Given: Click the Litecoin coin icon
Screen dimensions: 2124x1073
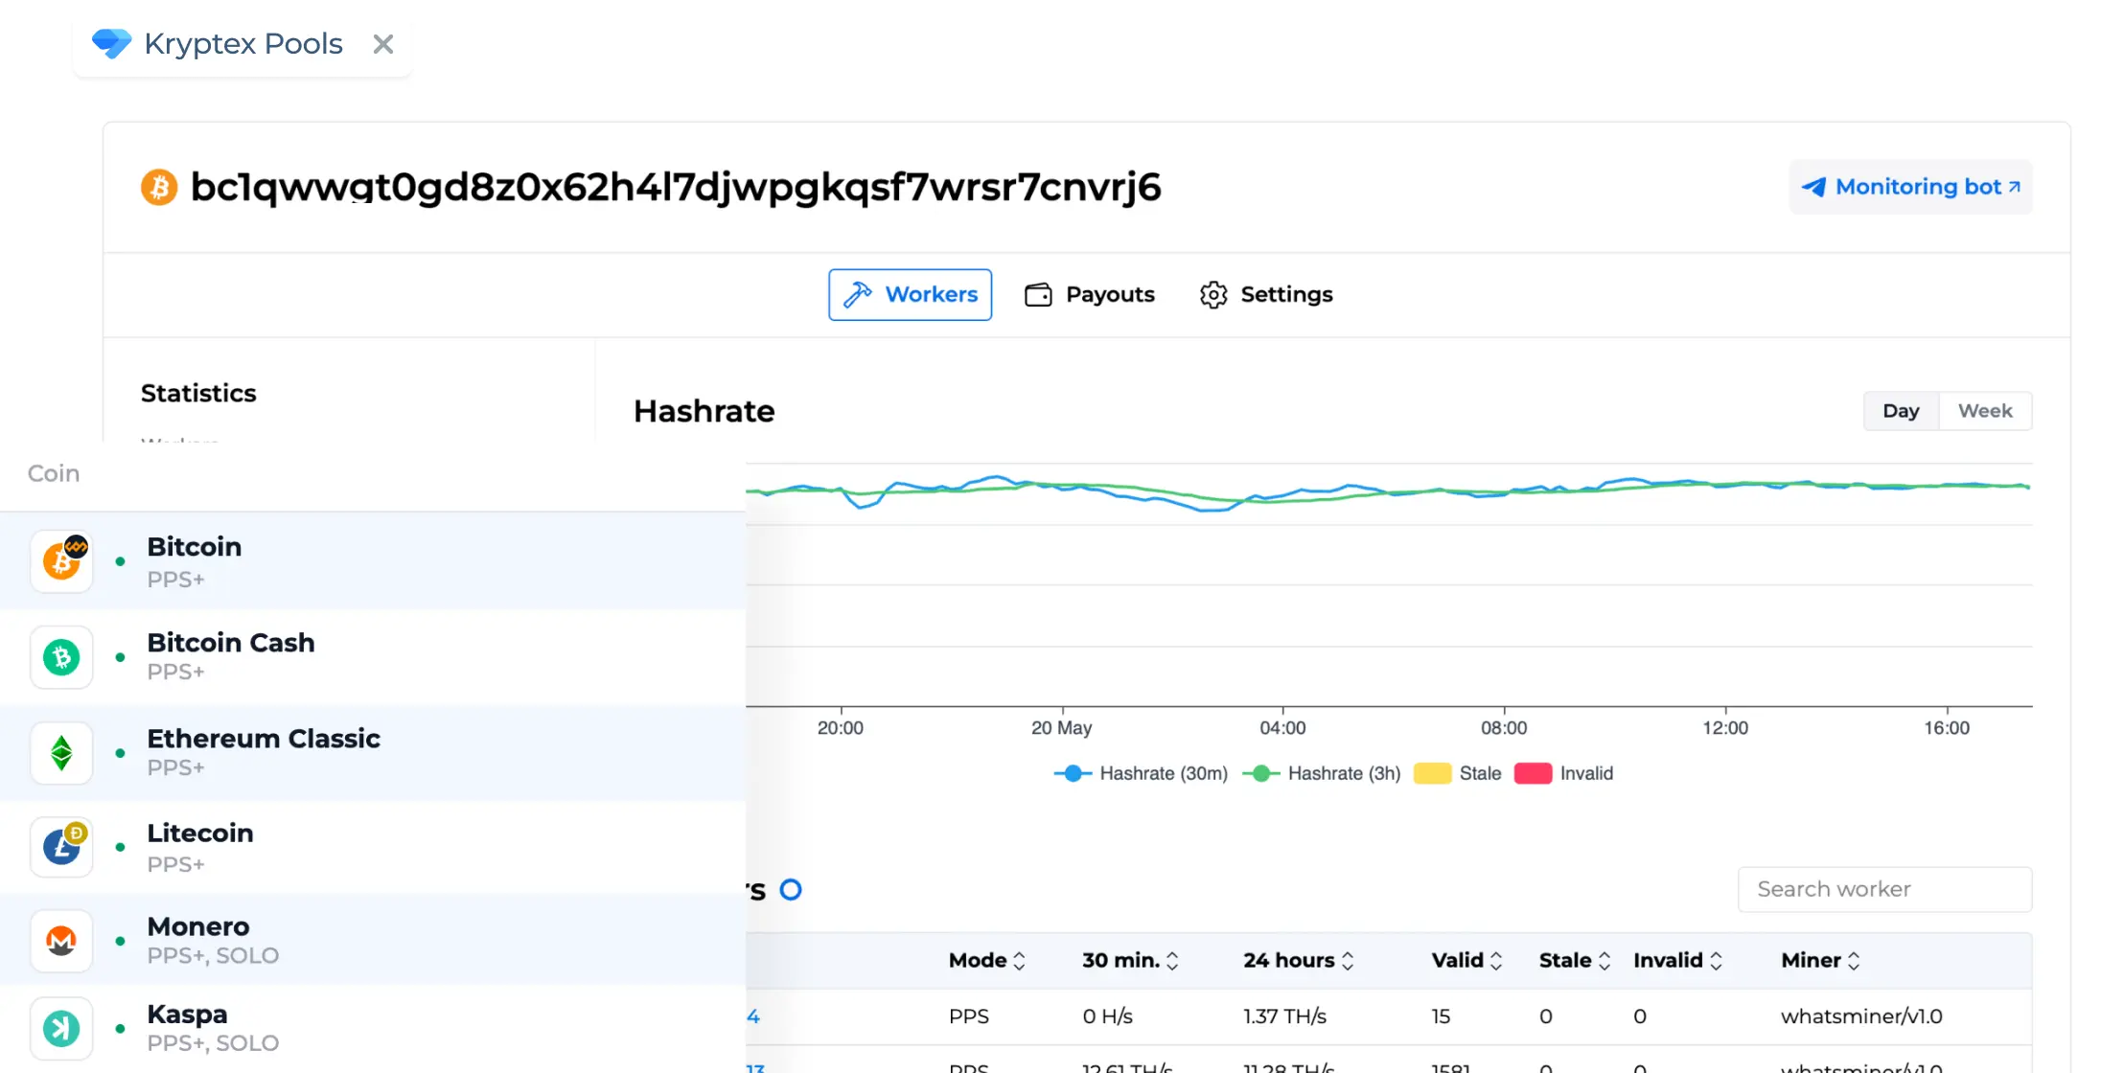Looking at the screenshot, I should pyautogui.click(x=61, y=847).
